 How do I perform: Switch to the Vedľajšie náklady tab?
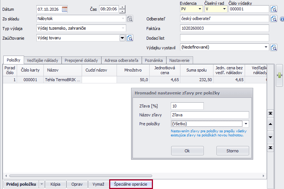pyautogui.click(x=43, y=60)
